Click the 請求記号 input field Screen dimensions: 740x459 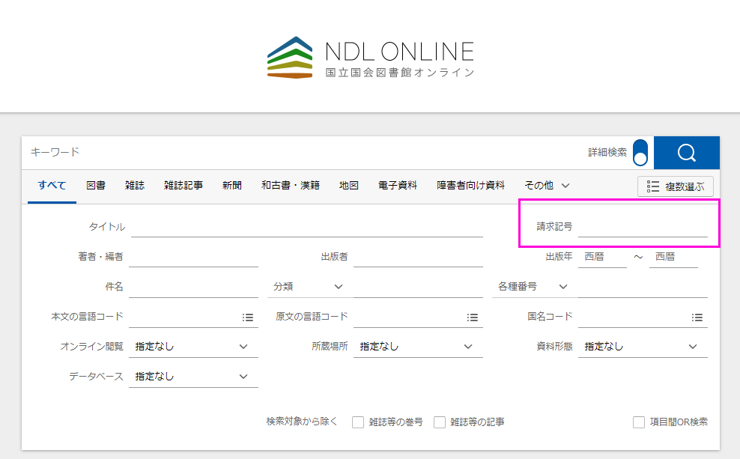click(642, 227)
